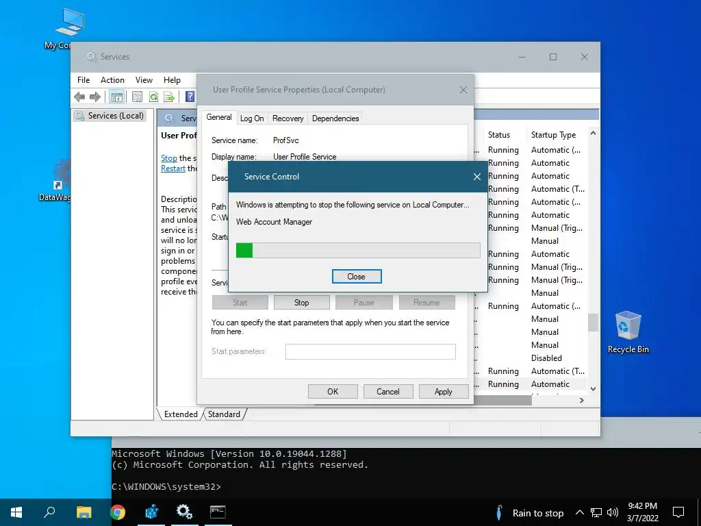Open network status tray icon
The image size is (701, 526).
coord(596,512)
